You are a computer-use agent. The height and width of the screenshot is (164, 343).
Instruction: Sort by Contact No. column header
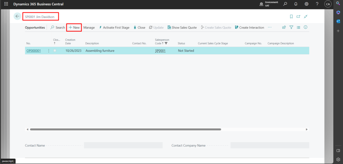tap(139, 43)
